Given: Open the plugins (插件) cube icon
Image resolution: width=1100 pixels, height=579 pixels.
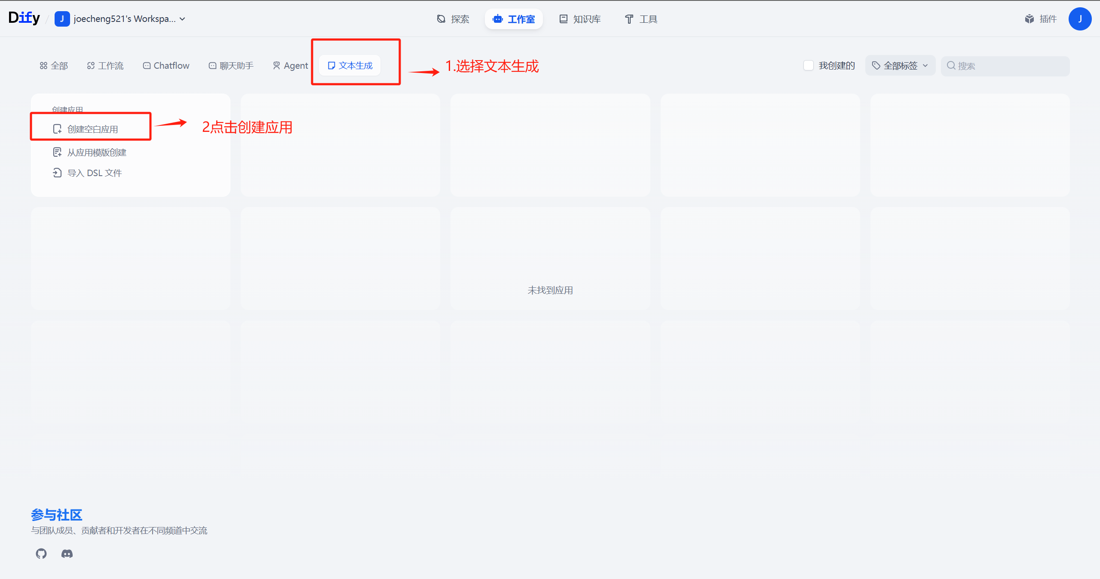Looking at the screenshot, I should click(1029, 19).
